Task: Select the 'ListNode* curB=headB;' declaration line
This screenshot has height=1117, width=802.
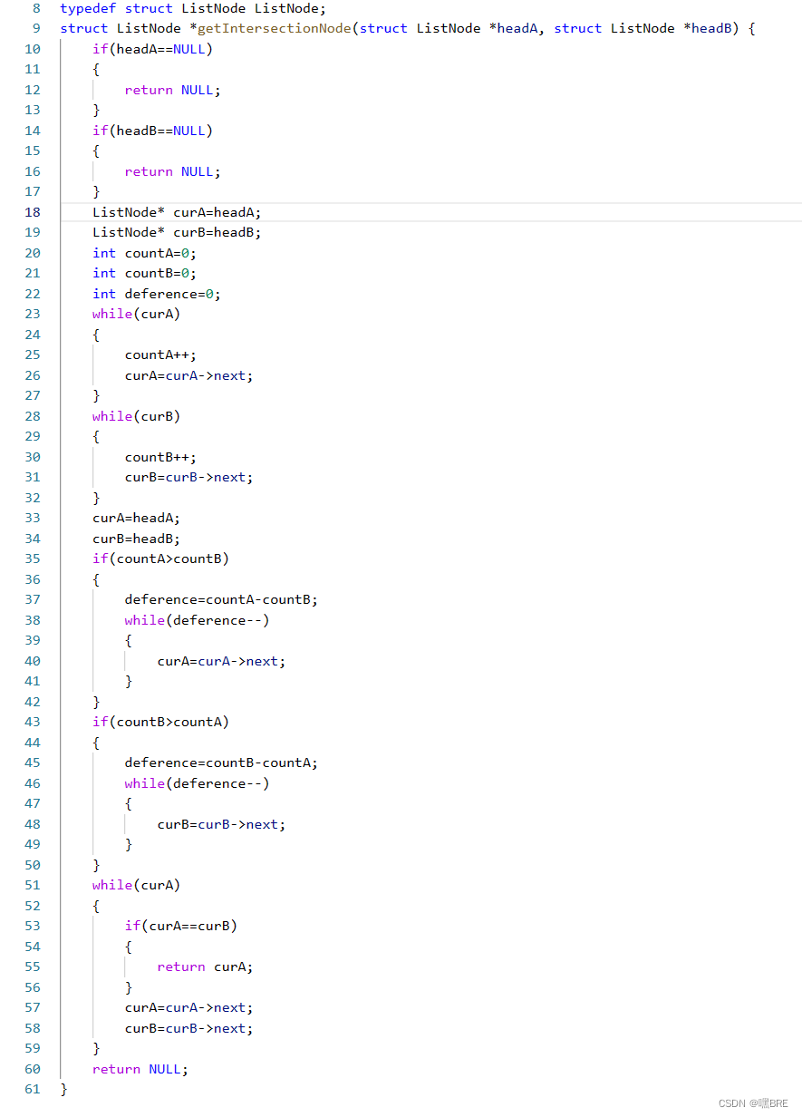Action: pos(177,232)
